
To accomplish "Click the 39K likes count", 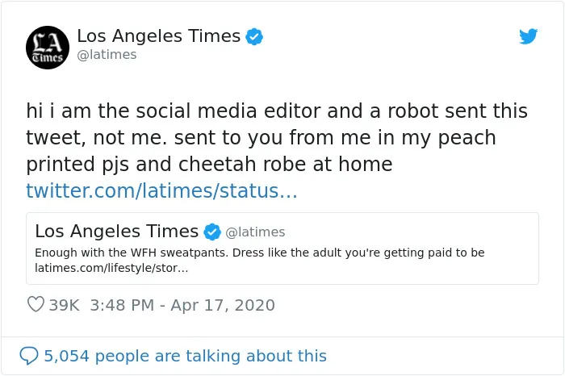I will pyautogui.click(x=64, y=305).
